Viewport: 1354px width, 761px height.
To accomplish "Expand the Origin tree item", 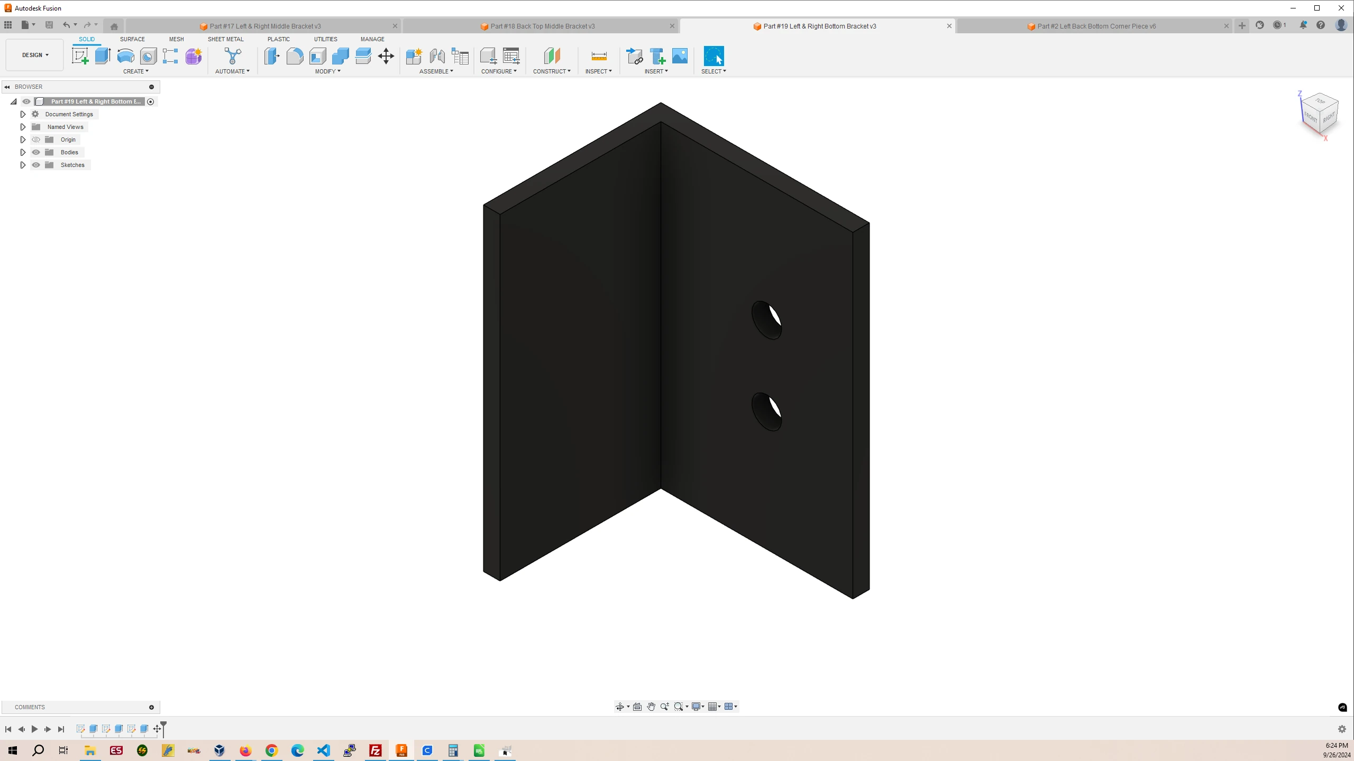I will 22,140.
